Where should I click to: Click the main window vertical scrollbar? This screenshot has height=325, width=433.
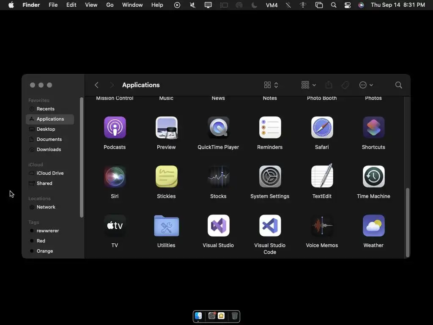pos(407,223)
